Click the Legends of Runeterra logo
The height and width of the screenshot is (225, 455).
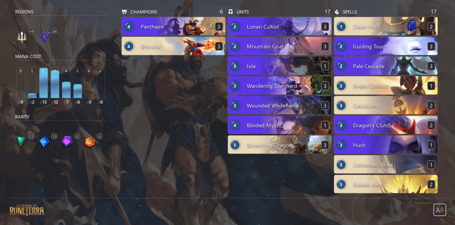(27, 209)
